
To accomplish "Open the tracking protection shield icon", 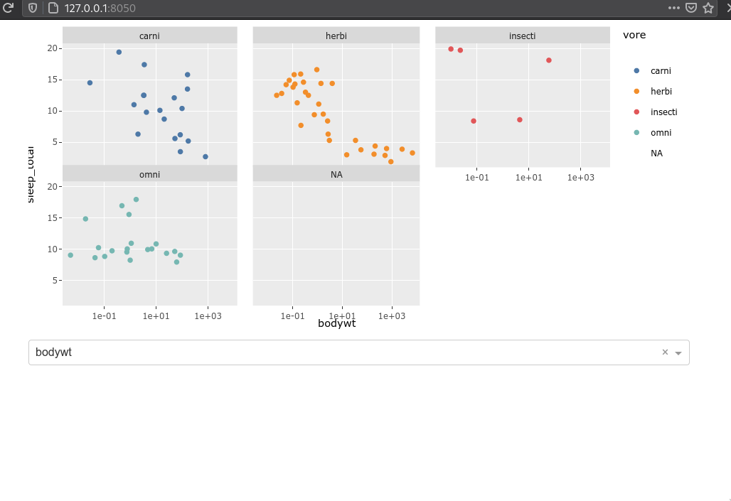I will [x=33, y=8].
